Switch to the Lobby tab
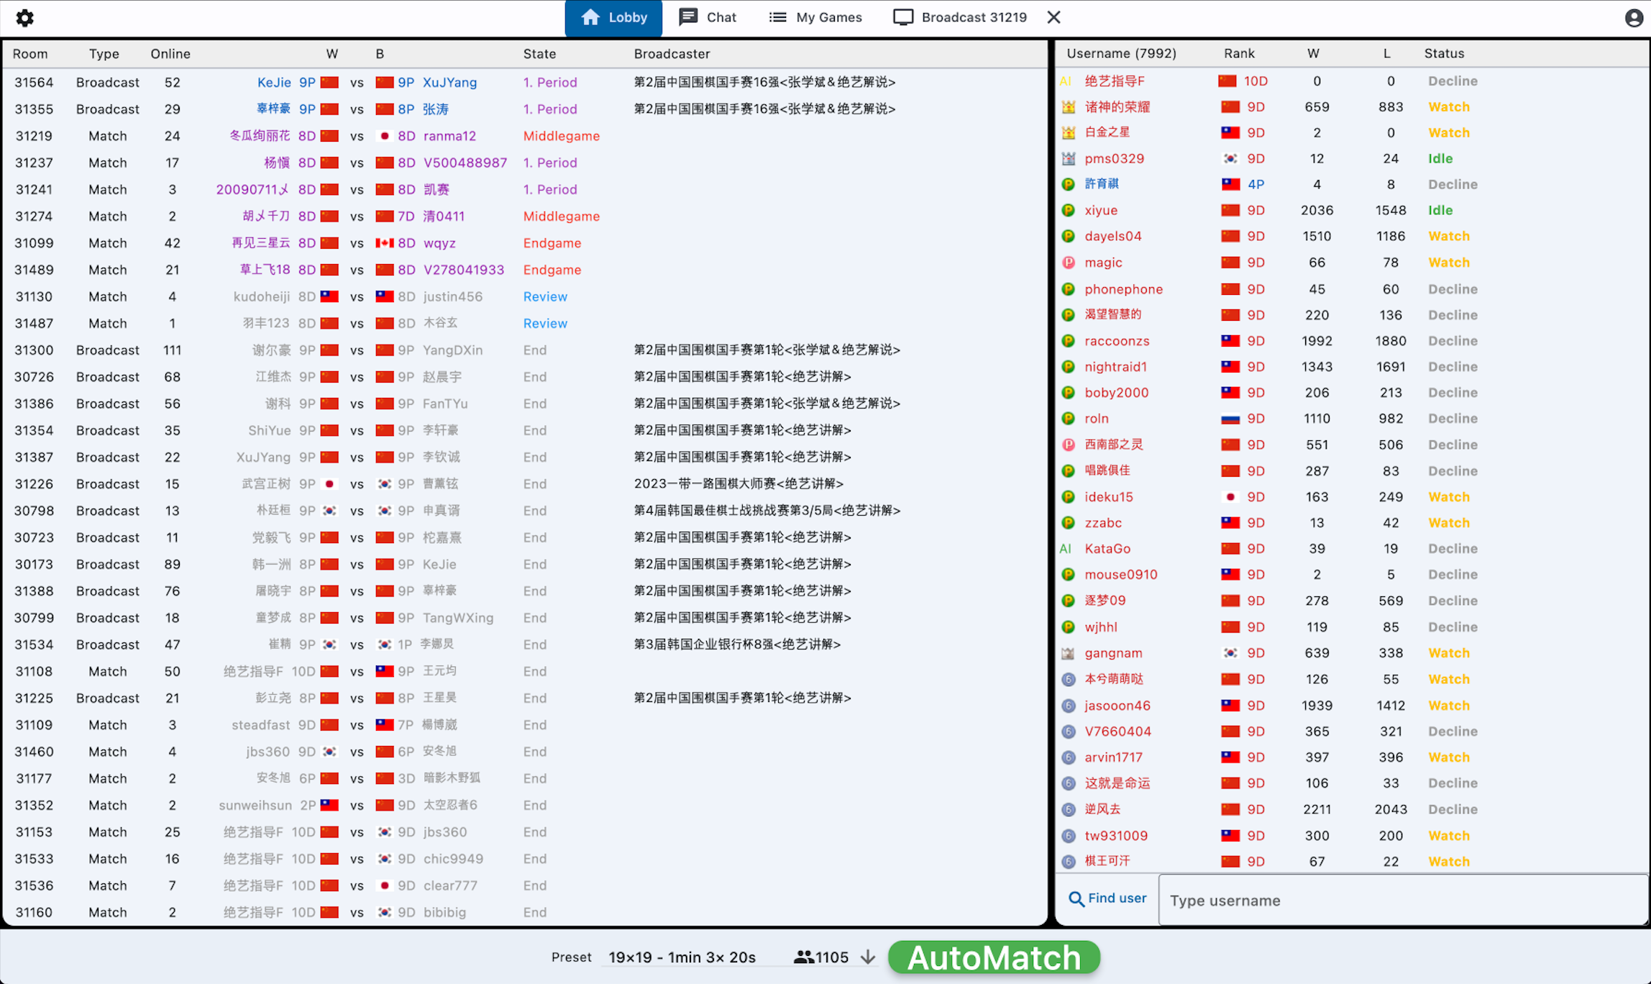 [x=613, y=18]
